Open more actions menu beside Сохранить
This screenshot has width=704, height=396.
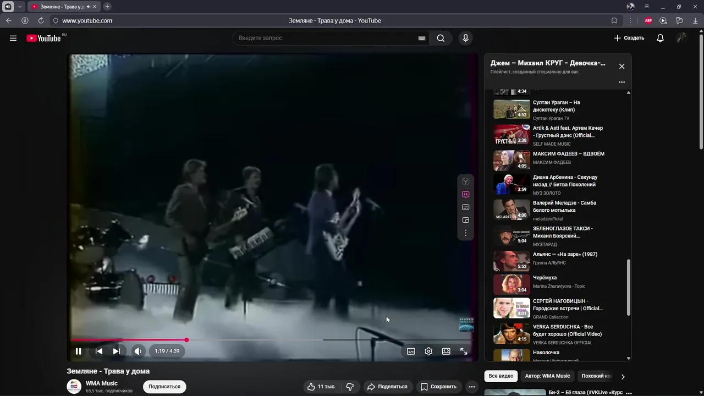coord(471,387)
